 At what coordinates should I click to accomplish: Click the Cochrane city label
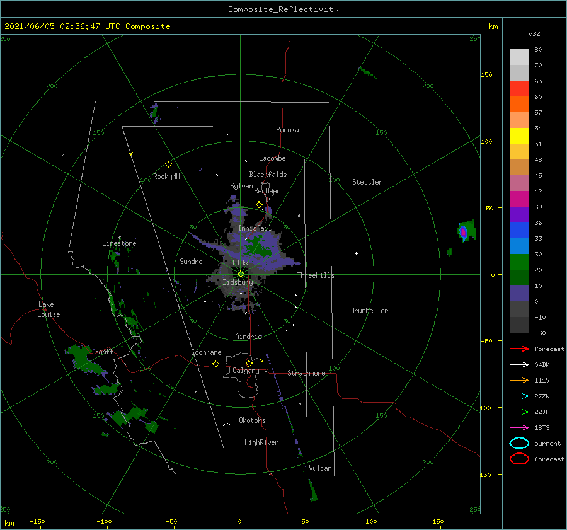point(206,352)
